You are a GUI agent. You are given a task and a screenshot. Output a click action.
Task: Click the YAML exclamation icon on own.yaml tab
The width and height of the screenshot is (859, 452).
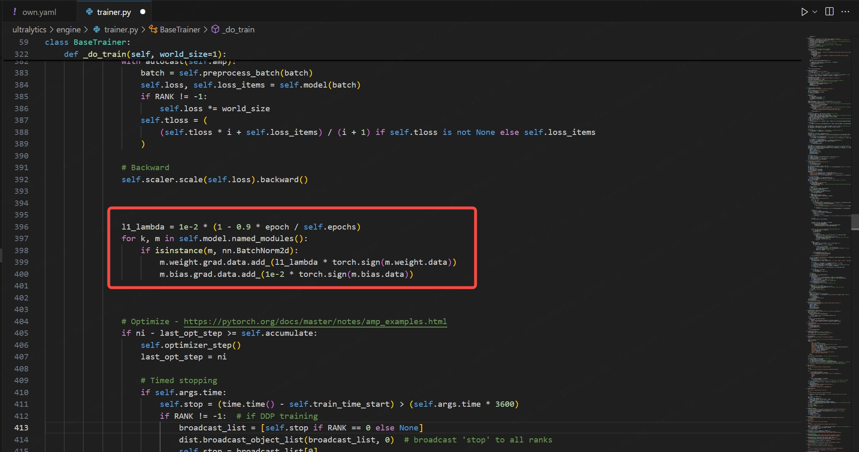coord(15,12)
